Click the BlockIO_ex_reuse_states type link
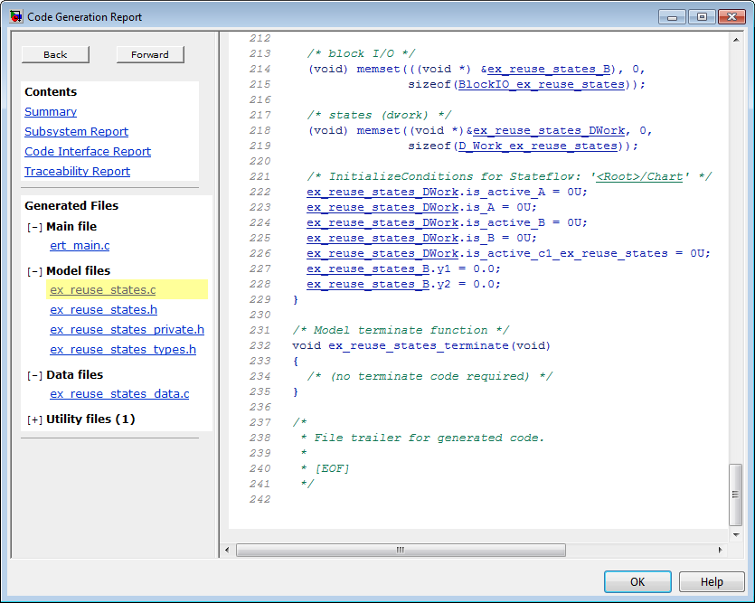The width and height of the screenshot is (755, 603). tap(541, 84)
